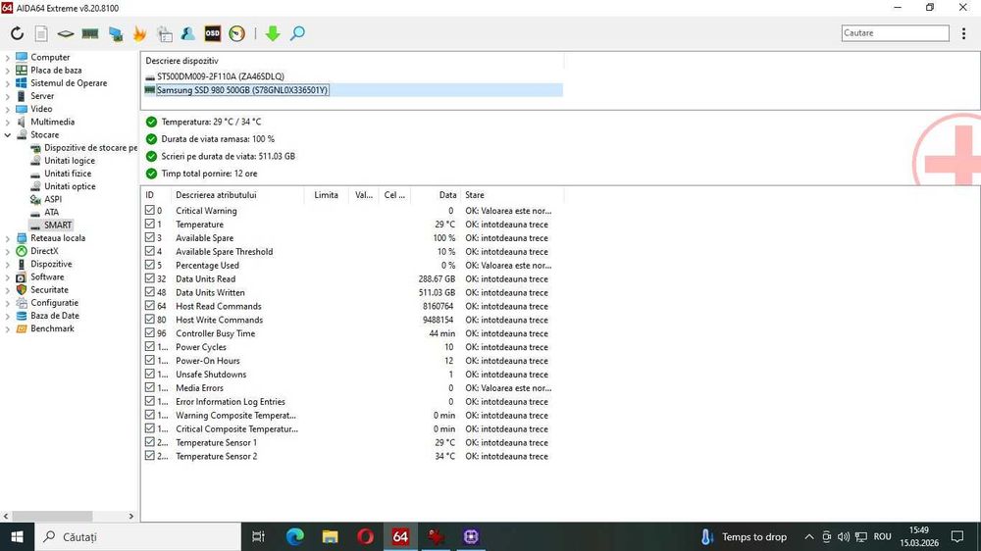The width and height of the screenshot is (981, 551).
Task: Expand the Sistemul de Operare node
Action: click(x=8, y=83)
